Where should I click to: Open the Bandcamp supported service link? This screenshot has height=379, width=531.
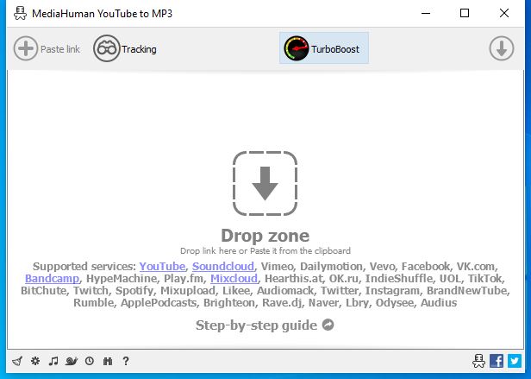(x=52, y=279)
